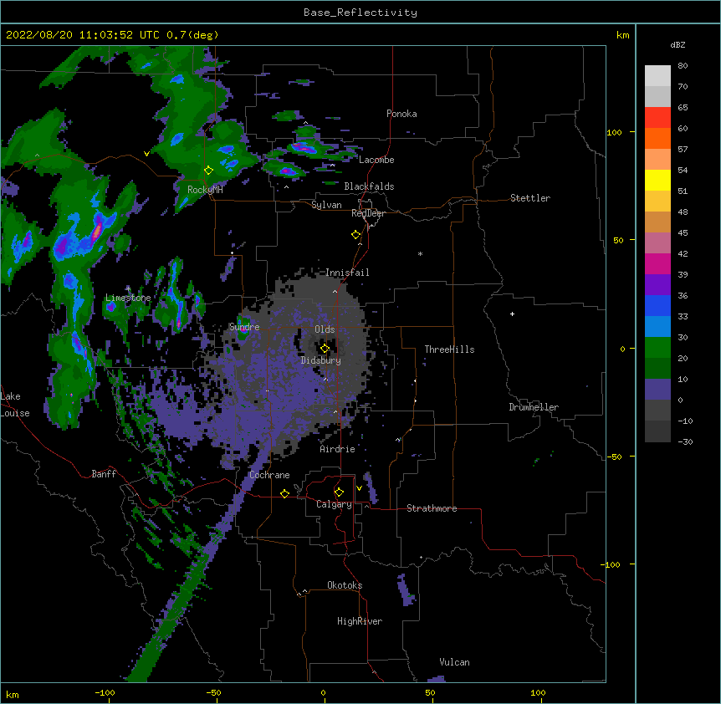Click the Ponoka label
Viewport: 721px width, 704px height.
coord(401,114)
